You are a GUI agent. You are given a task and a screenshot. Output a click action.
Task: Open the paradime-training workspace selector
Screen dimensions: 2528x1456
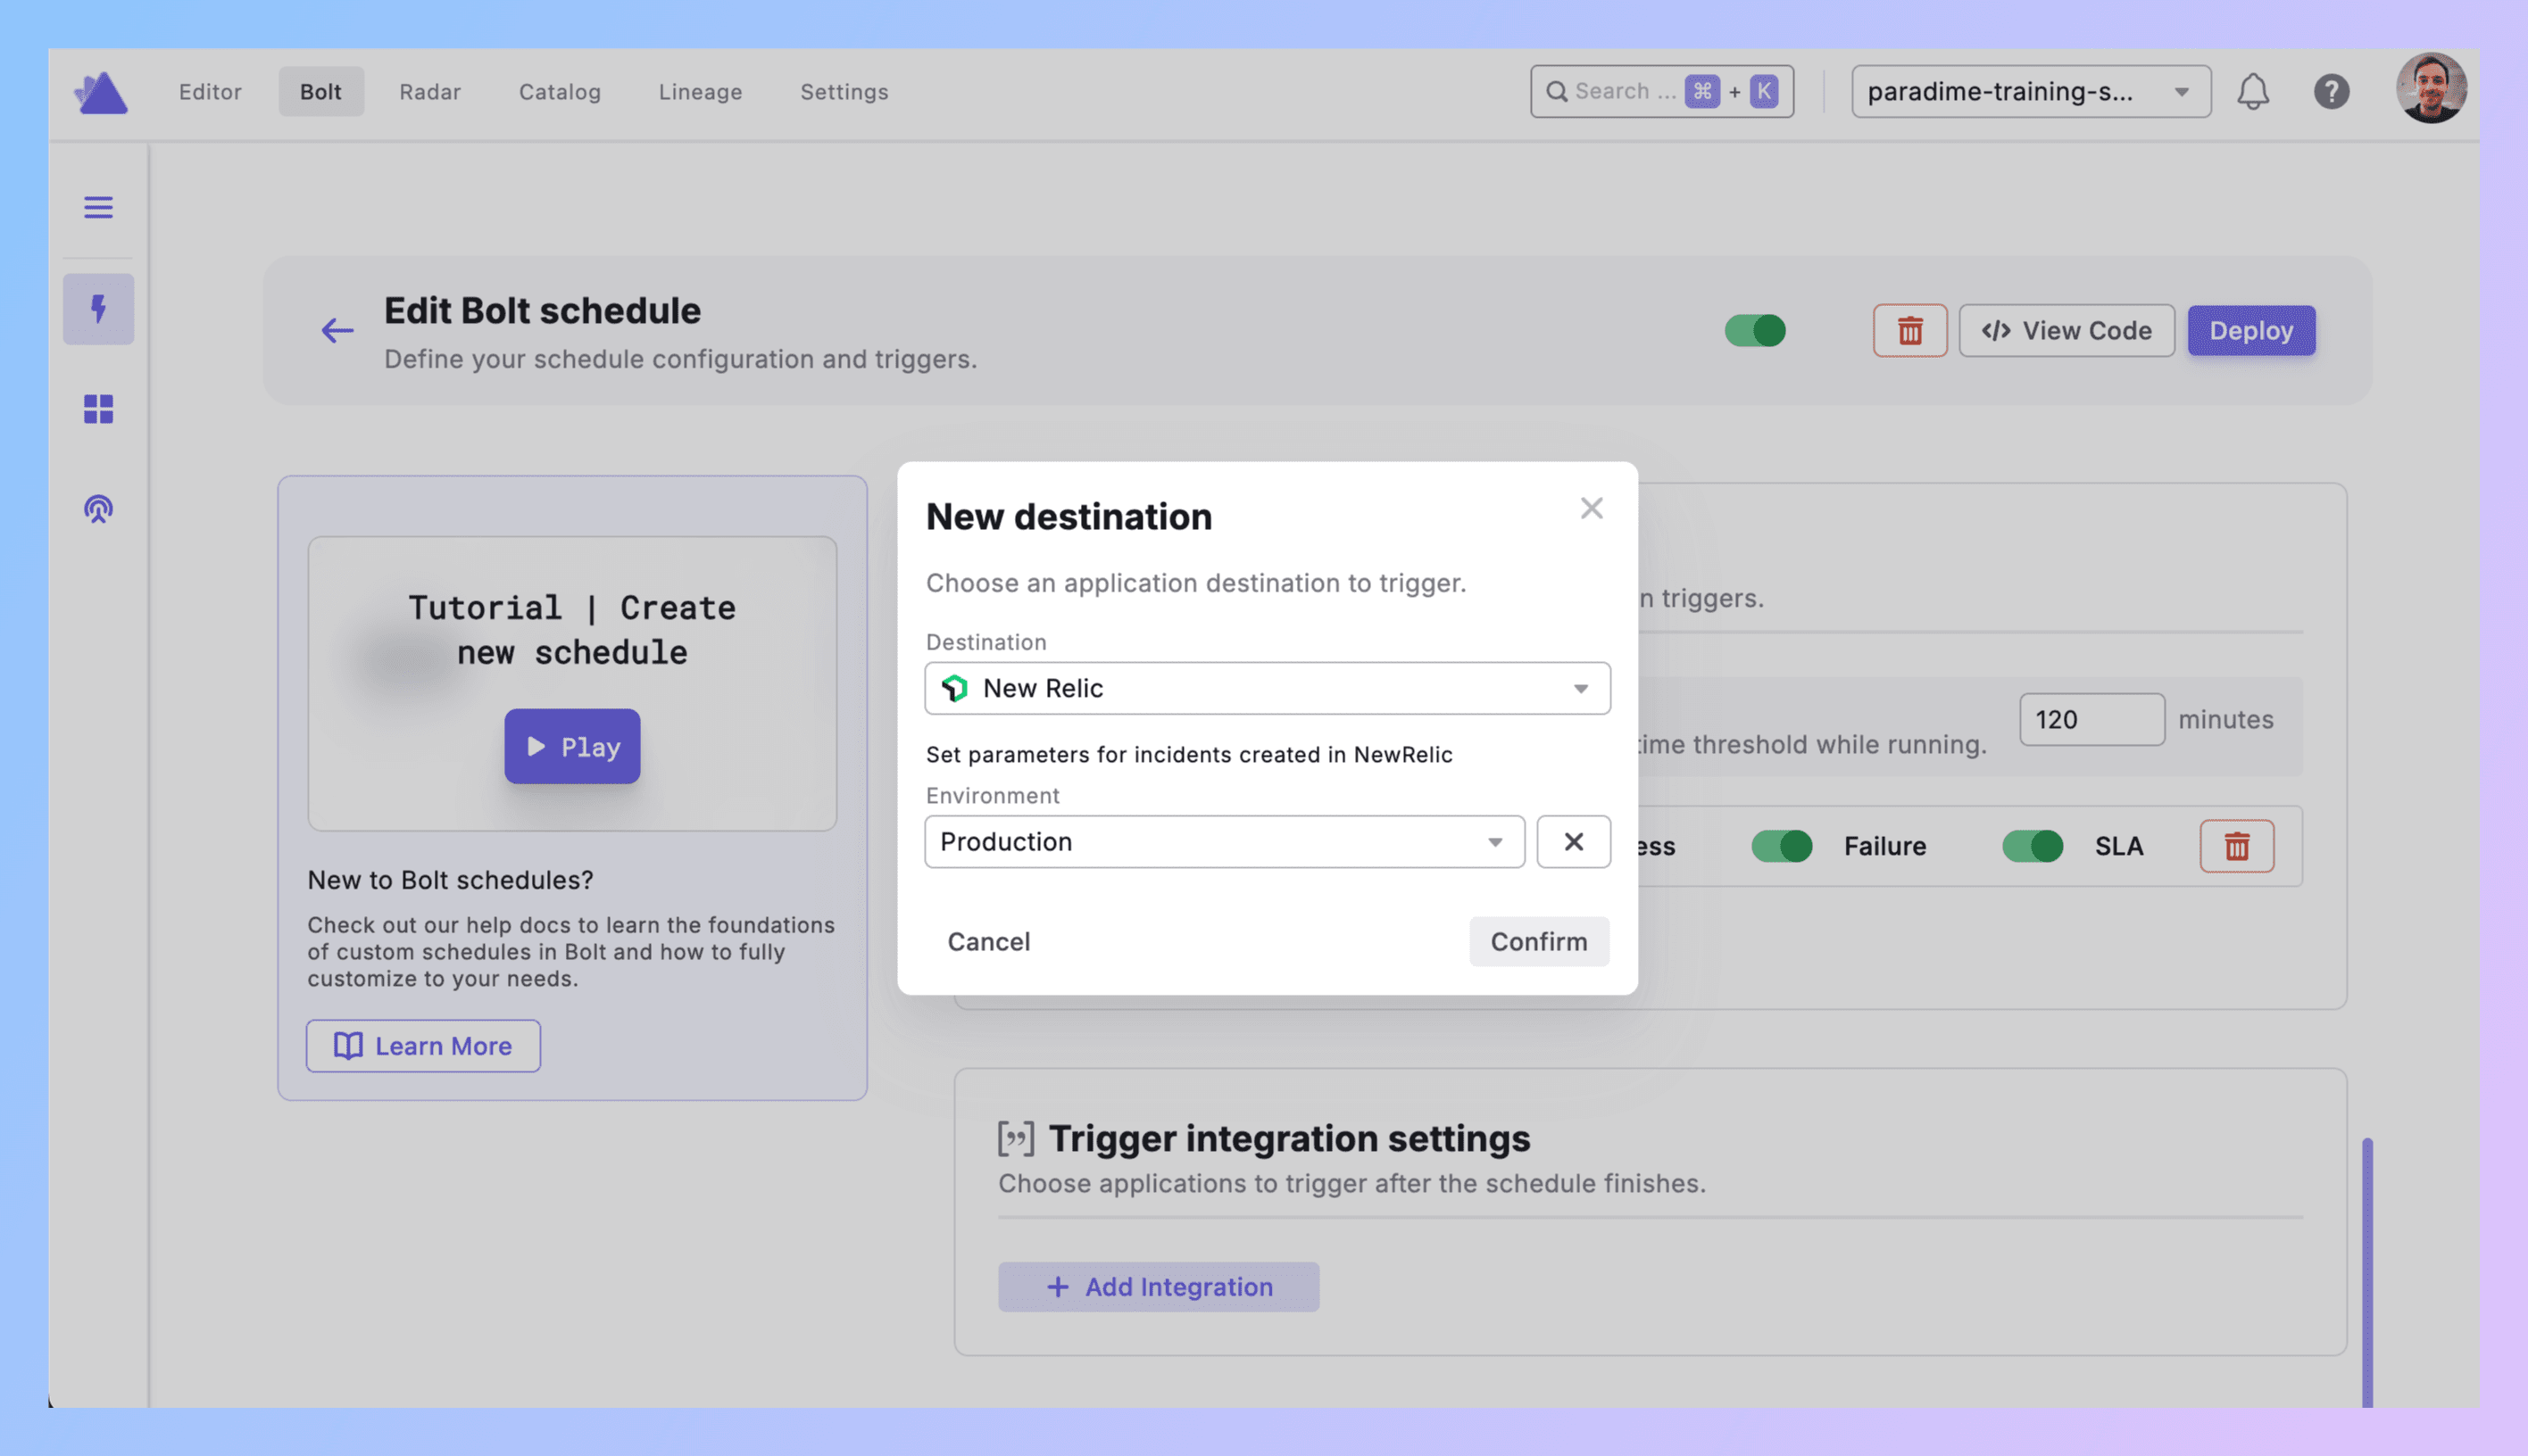pos(2030,92)
